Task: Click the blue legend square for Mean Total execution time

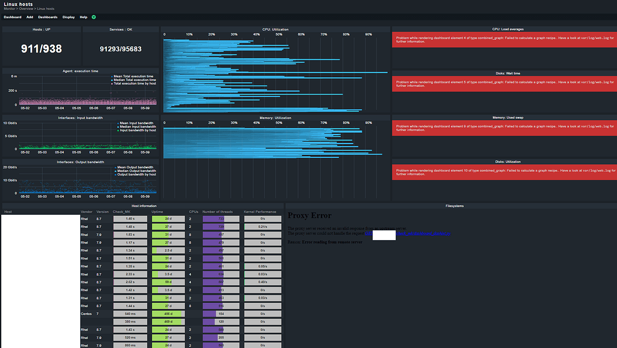Action: point(113,76)
